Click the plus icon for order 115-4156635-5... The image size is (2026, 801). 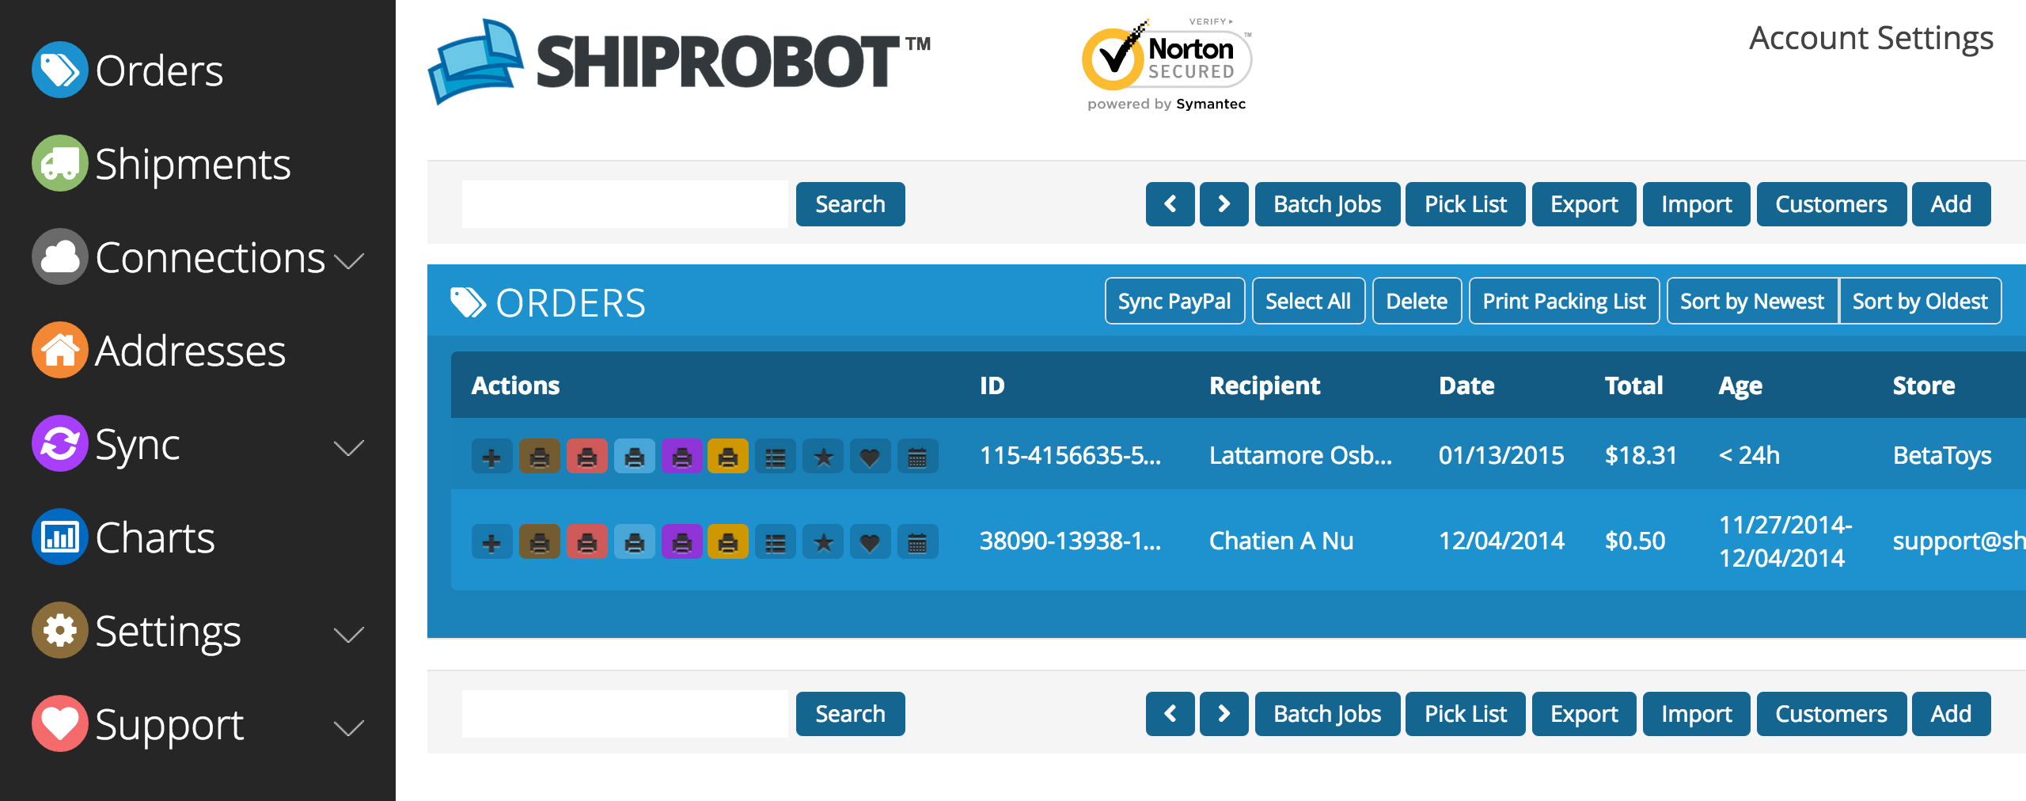pos(491,457)
